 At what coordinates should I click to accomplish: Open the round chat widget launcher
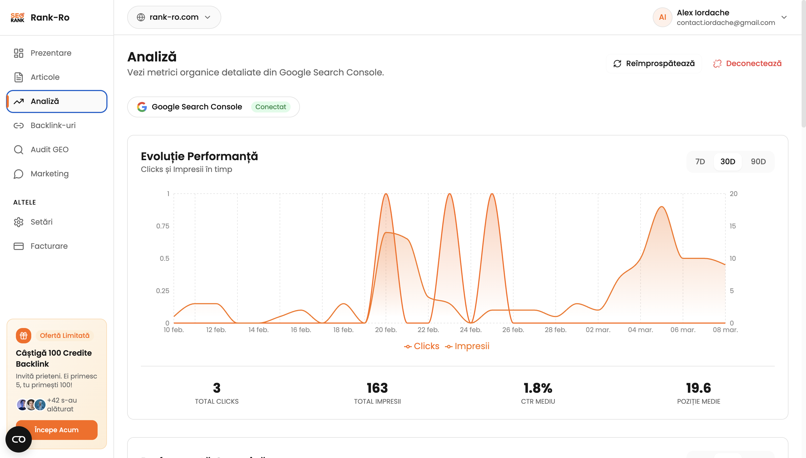19,439
